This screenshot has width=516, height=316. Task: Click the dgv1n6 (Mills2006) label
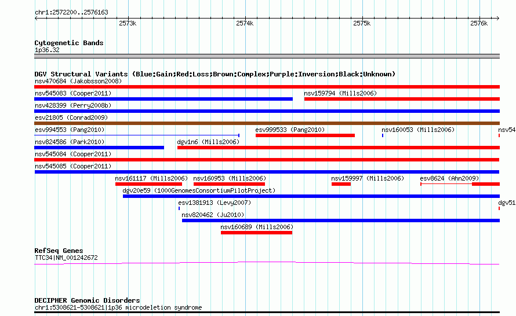click(208, 142)
